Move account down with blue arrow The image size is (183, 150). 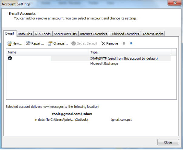tap(131, 43)
